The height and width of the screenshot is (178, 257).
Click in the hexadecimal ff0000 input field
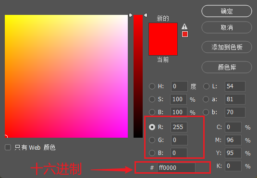pyautogui.click(x=176, y=167)
